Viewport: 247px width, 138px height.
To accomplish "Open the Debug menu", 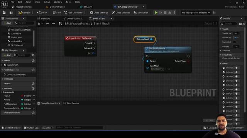I will pyautogui.click(x=47, y=2).
